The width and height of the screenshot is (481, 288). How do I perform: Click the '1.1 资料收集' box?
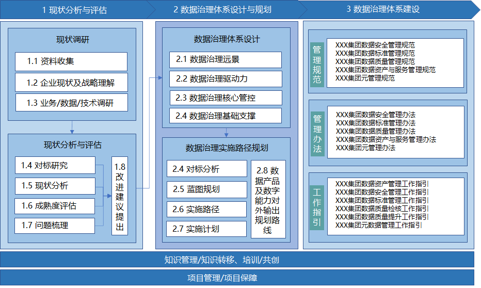coord(71,61)
